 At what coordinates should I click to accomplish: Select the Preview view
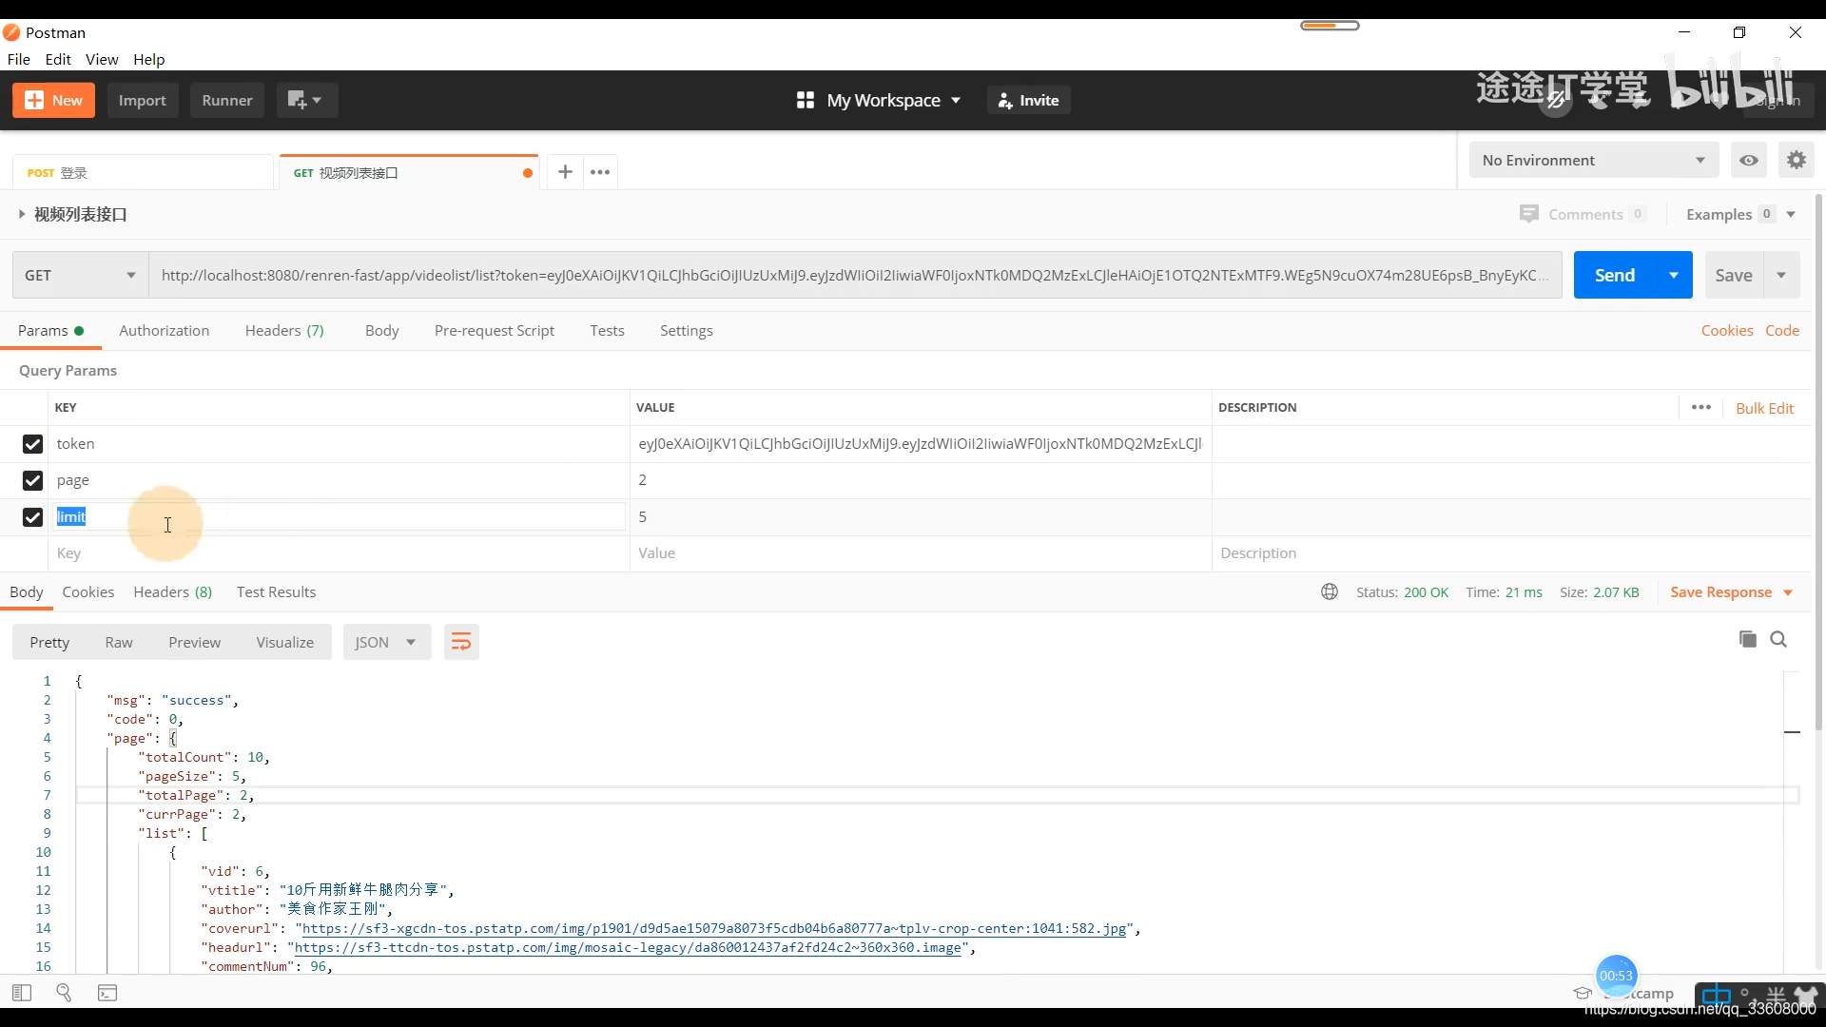click(195, 642)
